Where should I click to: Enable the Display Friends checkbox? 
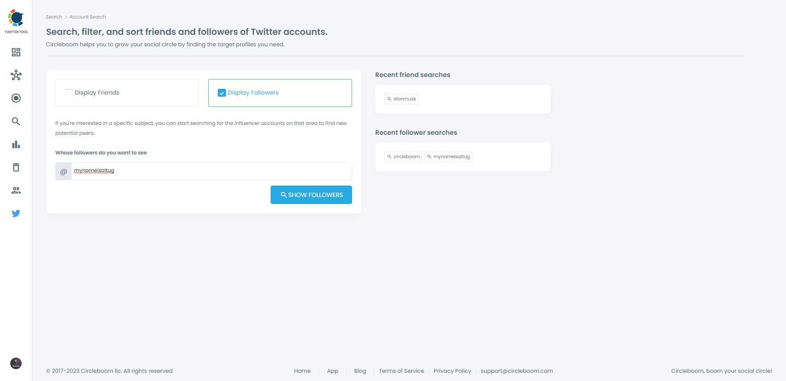69,93
